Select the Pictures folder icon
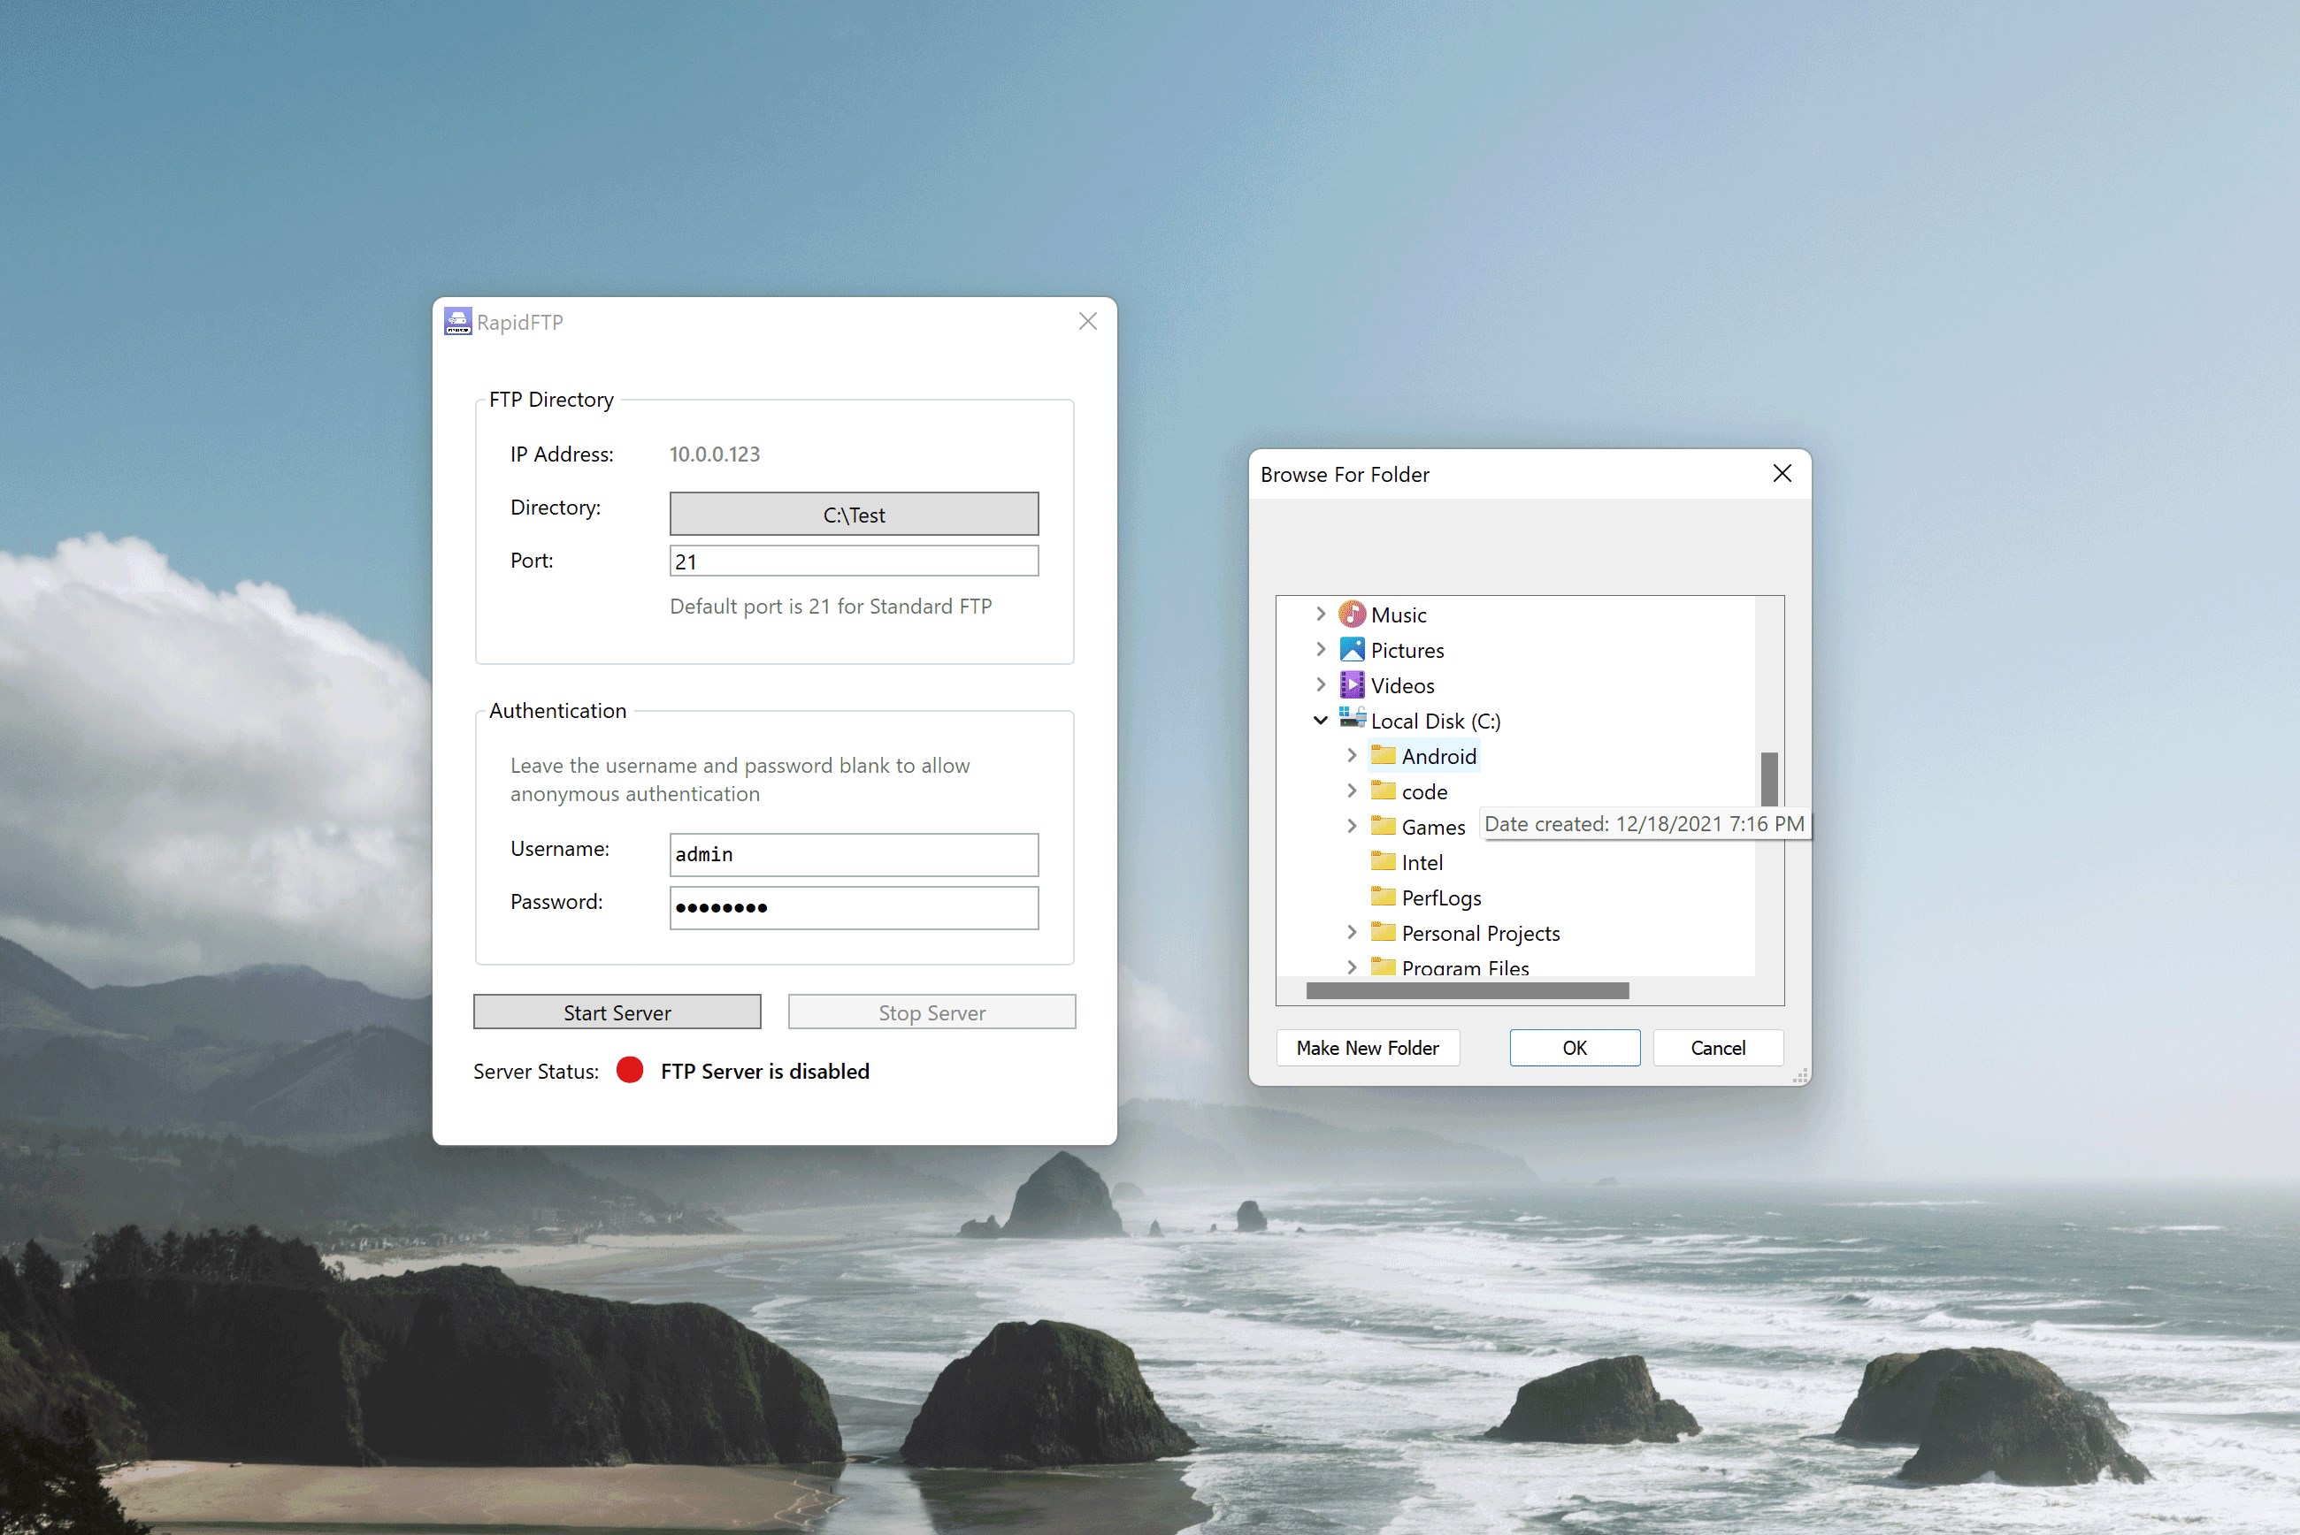The image size is (2300, 1535). 1351,649
